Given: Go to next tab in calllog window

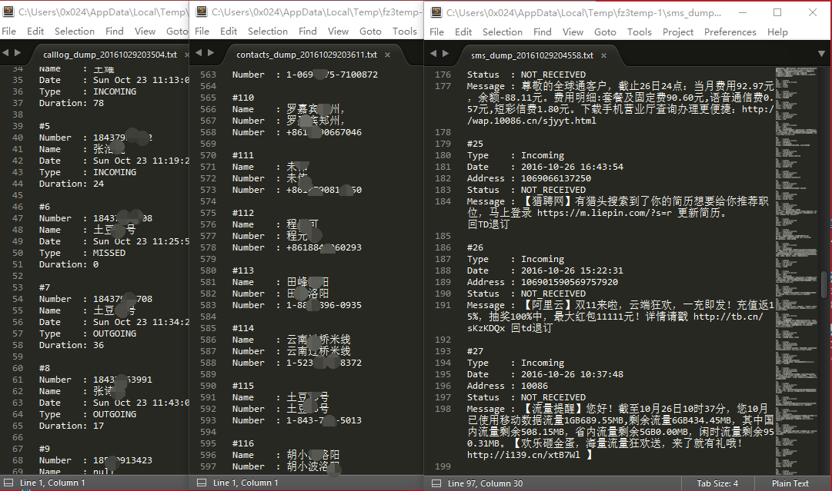Looking at the screenshot, I should 18,53.
